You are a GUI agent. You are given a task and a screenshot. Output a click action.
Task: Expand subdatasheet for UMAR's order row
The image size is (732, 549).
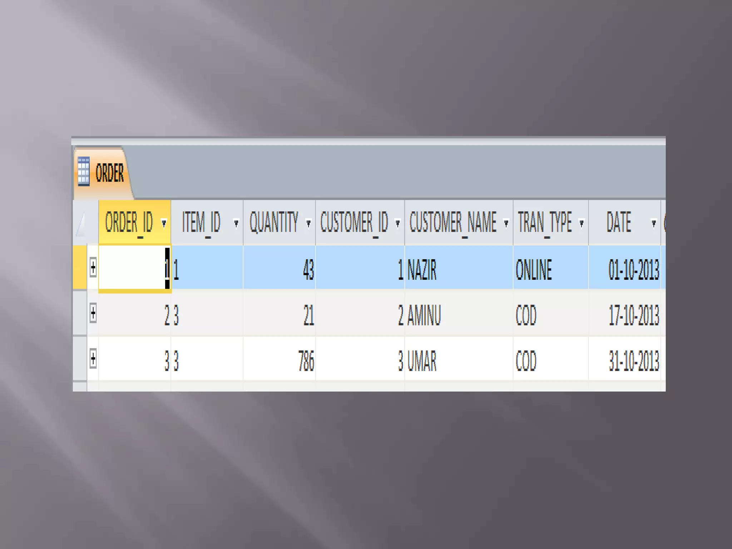tap(93, 358)
